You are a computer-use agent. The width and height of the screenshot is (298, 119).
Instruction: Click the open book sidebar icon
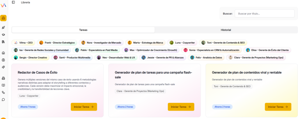[3, 85]
